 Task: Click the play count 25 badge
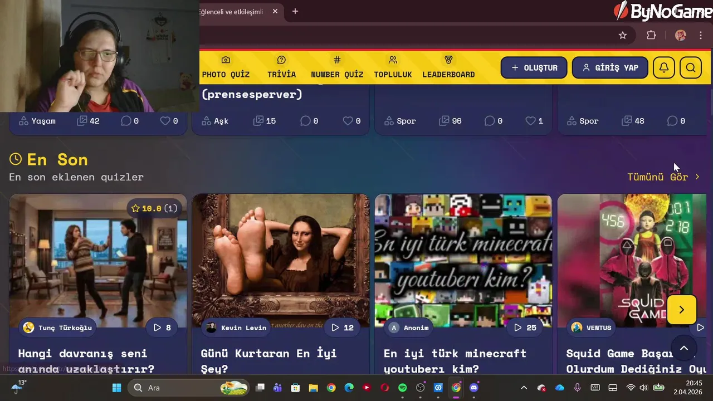(525, 327)
